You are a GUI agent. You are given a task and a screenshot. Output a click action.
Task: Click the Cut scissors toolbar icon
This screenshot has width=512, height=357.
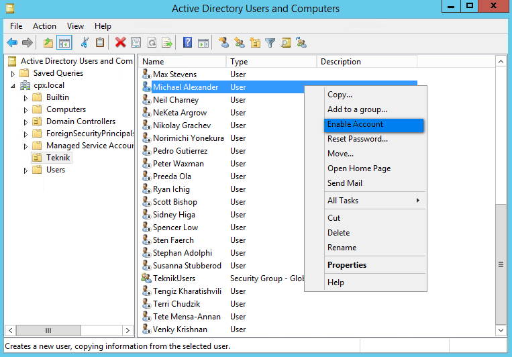pos(85,43)
